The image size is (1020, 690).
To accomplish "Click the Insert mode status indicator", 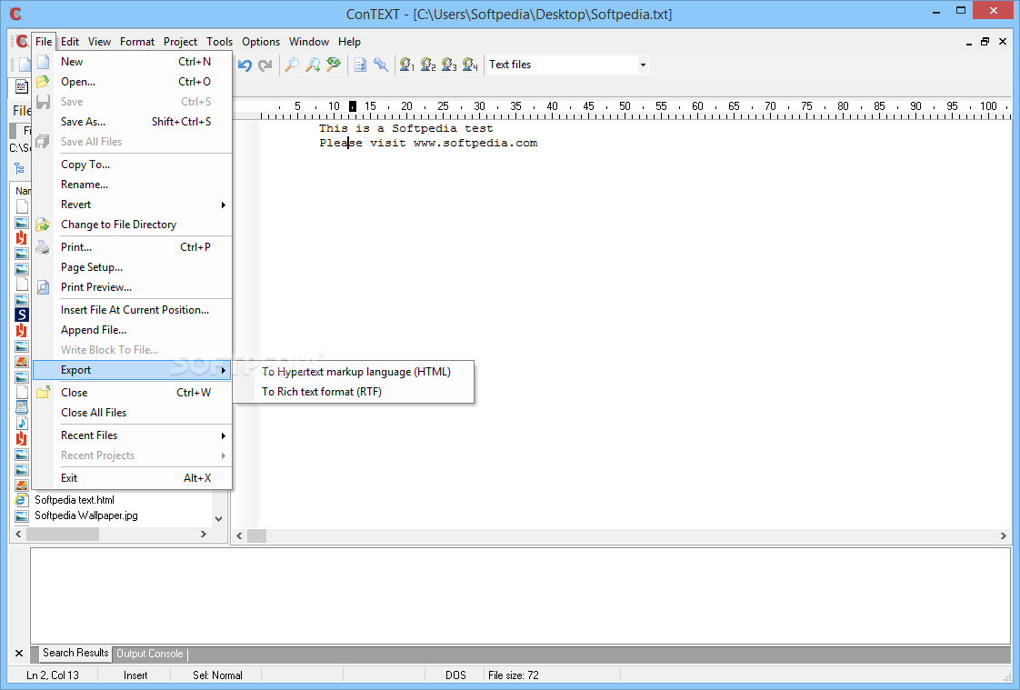I will point(135,675).
